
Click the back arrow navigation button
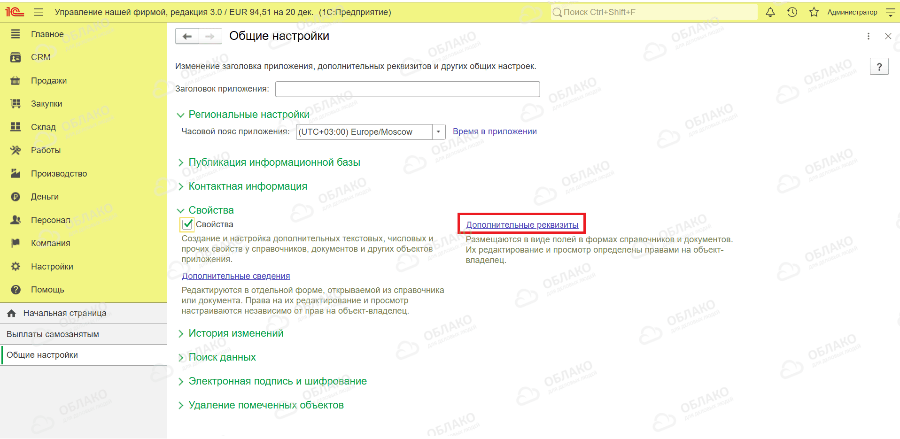pyautogui.click(x=187, y=36)
